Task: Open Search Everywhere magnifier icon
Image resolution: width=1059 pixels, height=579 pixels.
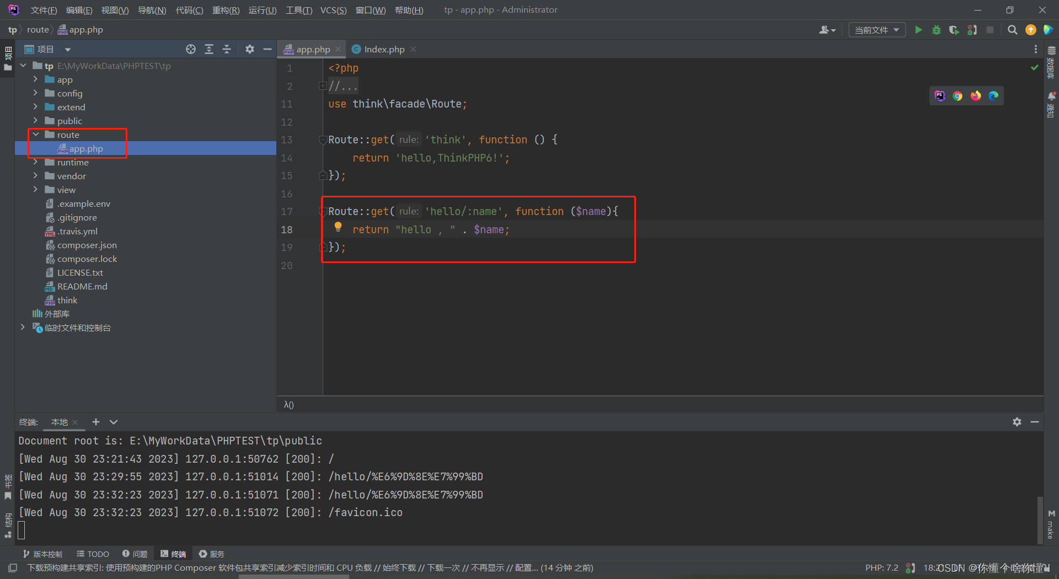Action: coord(1012,30)
